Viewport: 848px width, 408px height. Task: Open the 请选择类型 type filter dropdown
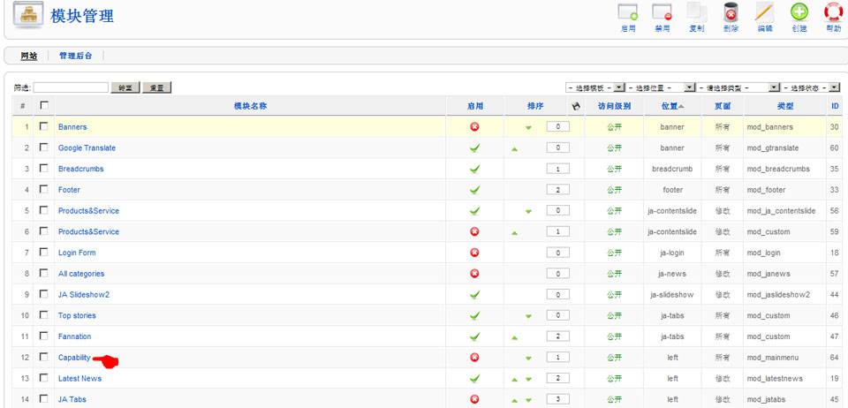point(738,87)
